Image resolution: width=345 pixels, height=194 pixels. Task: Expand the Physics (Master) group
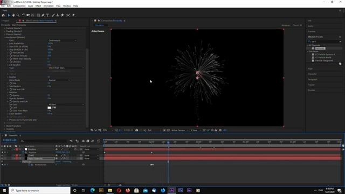[x=5, y=34]
